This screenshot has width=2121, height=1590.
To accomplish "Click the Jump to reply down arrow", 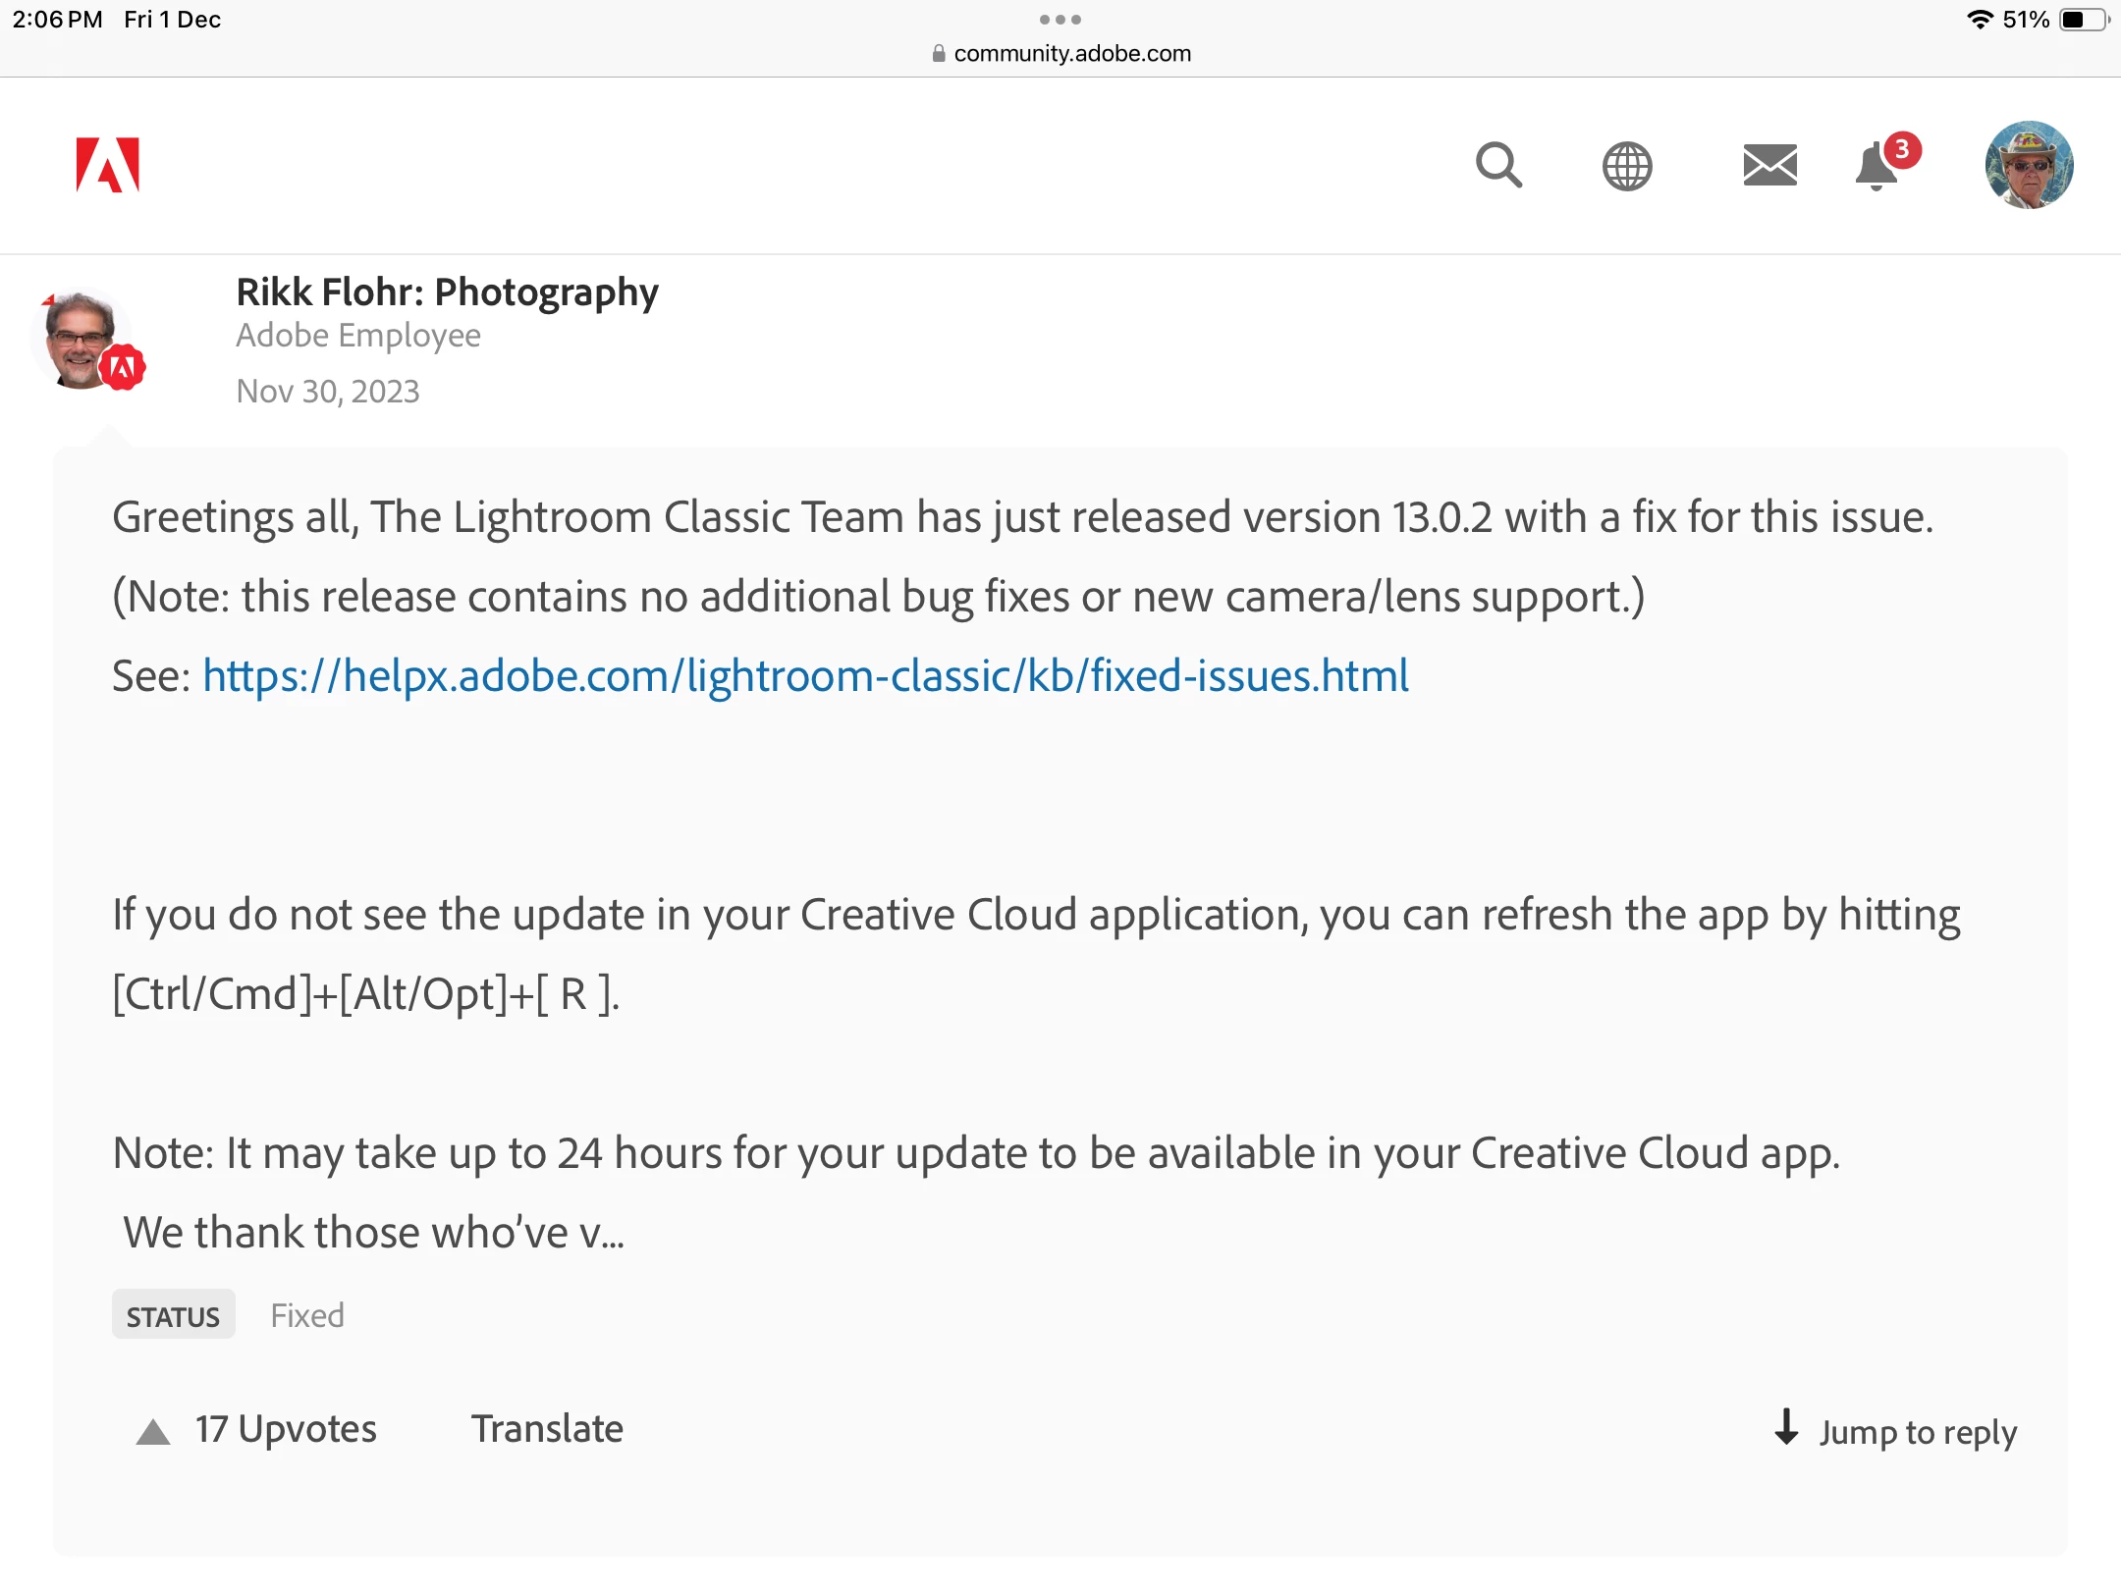I will (1786, 1427).
